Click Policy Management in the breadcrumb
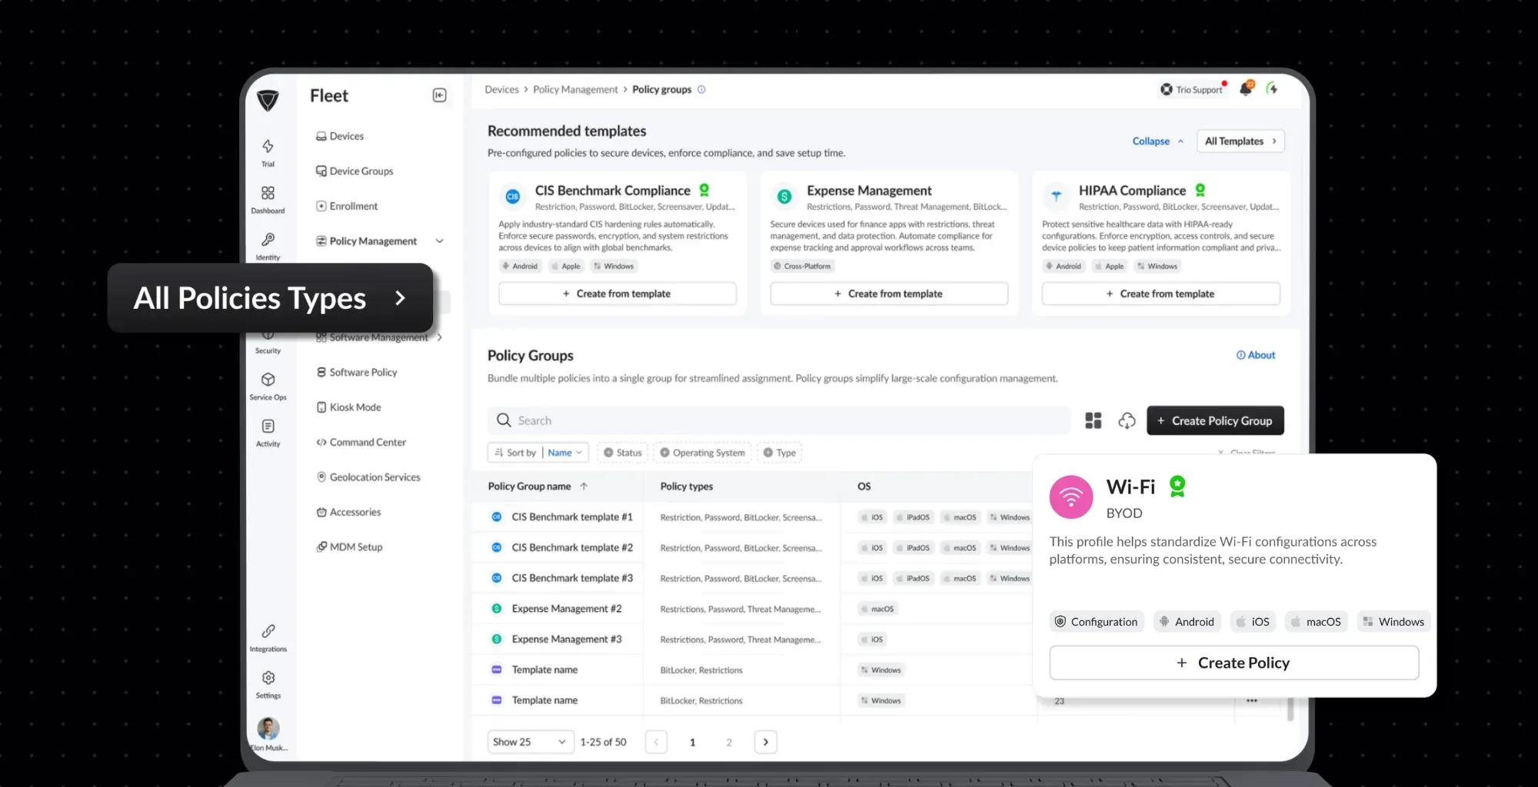Viewport: 1538px width, 787px height. pos(575,90)
